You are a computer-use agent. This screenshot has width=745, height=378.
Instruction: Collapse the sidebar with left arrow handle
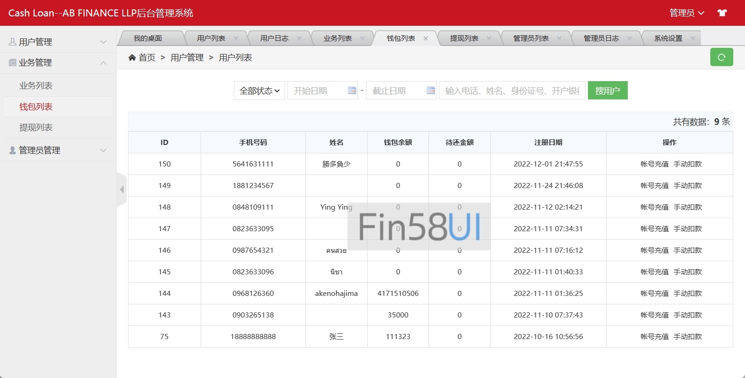point(122,189)
